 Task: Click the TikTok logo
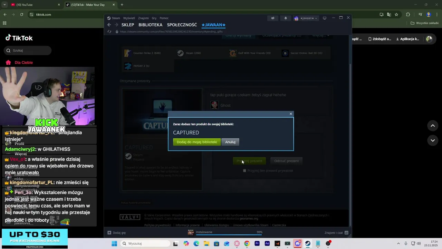(19, 38)
